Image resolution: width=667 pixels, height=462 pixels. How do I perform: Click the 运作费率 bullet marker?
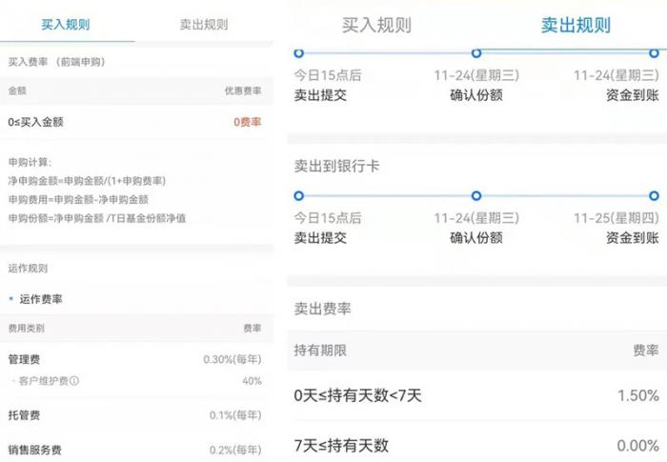point(11,299)
